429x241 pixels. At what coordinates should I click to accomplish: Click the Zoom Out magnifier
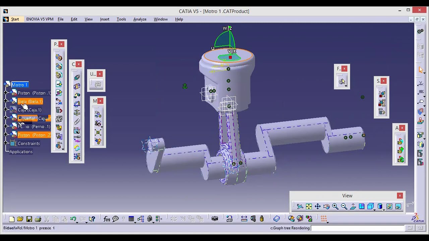coord(344,207)
